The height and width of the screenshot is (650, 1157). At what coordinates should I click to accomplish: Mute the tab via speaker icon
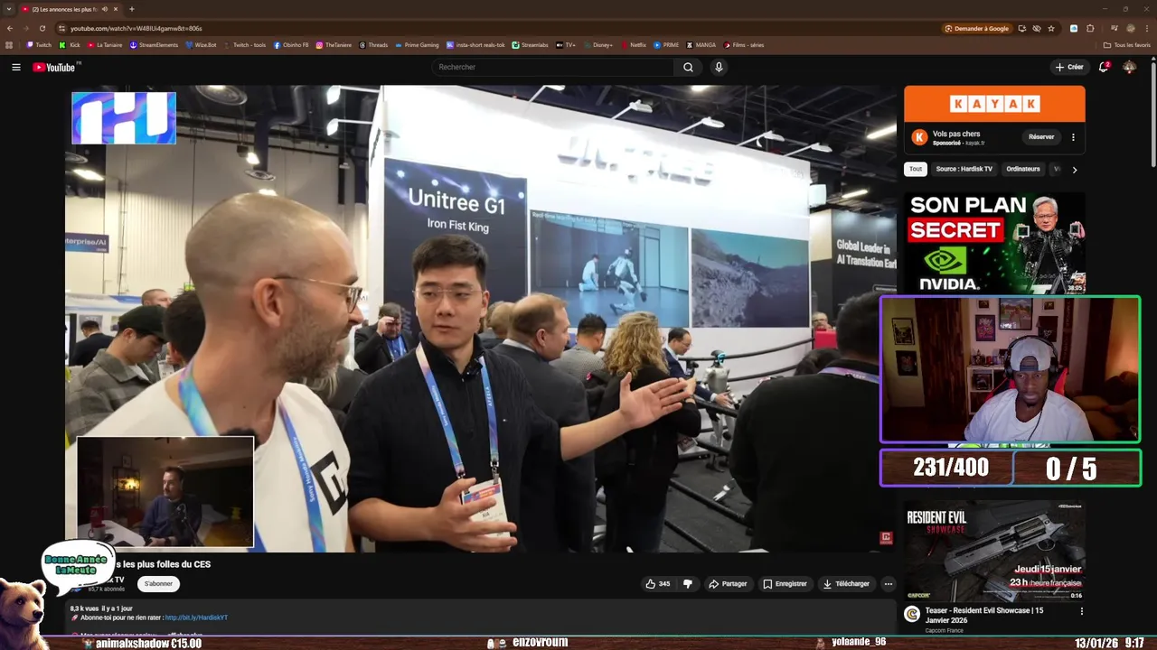pos(104,9)
